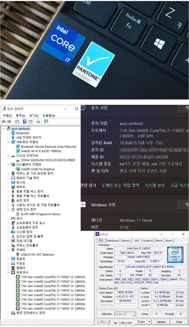Switch to the About tab in CPU-Z
This screenshot has height=327, width=189.
click(x=169, y=241)
